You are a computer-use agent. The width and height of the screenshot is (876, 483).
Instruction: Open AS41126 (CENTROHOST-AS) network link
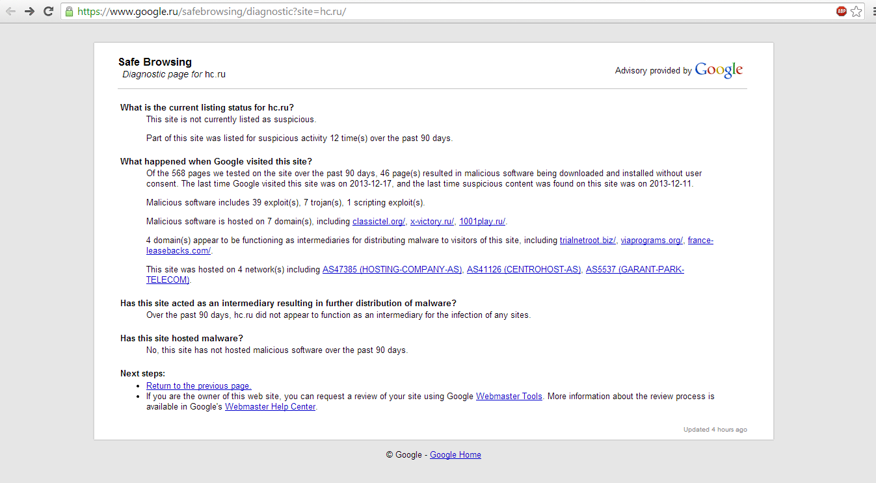coord(524,270)
